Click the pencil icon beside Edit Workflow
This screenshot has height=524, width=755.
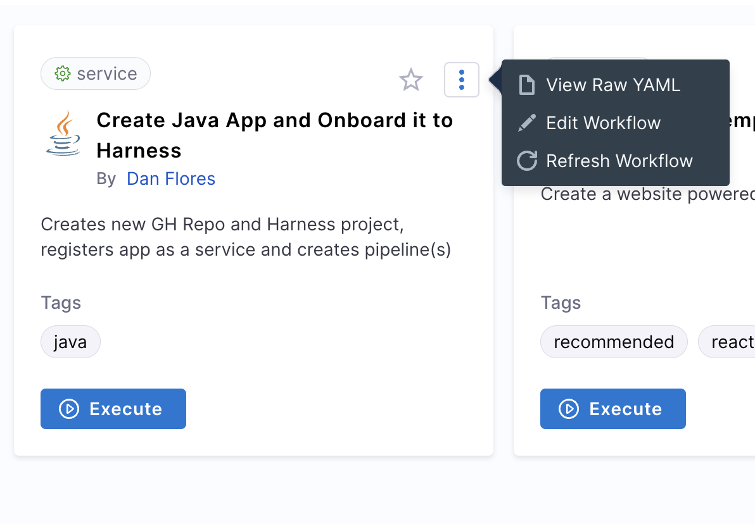tap(526, 123)
